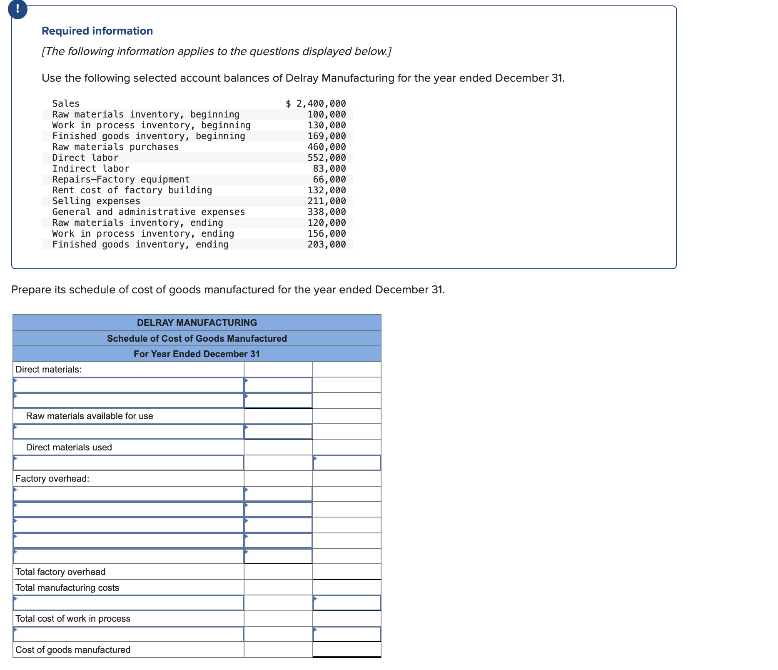This screenshot has width=778, height=670.
Task: Open account dropdown below Total manufacturing costs
Action: click(x=128, y=603)
